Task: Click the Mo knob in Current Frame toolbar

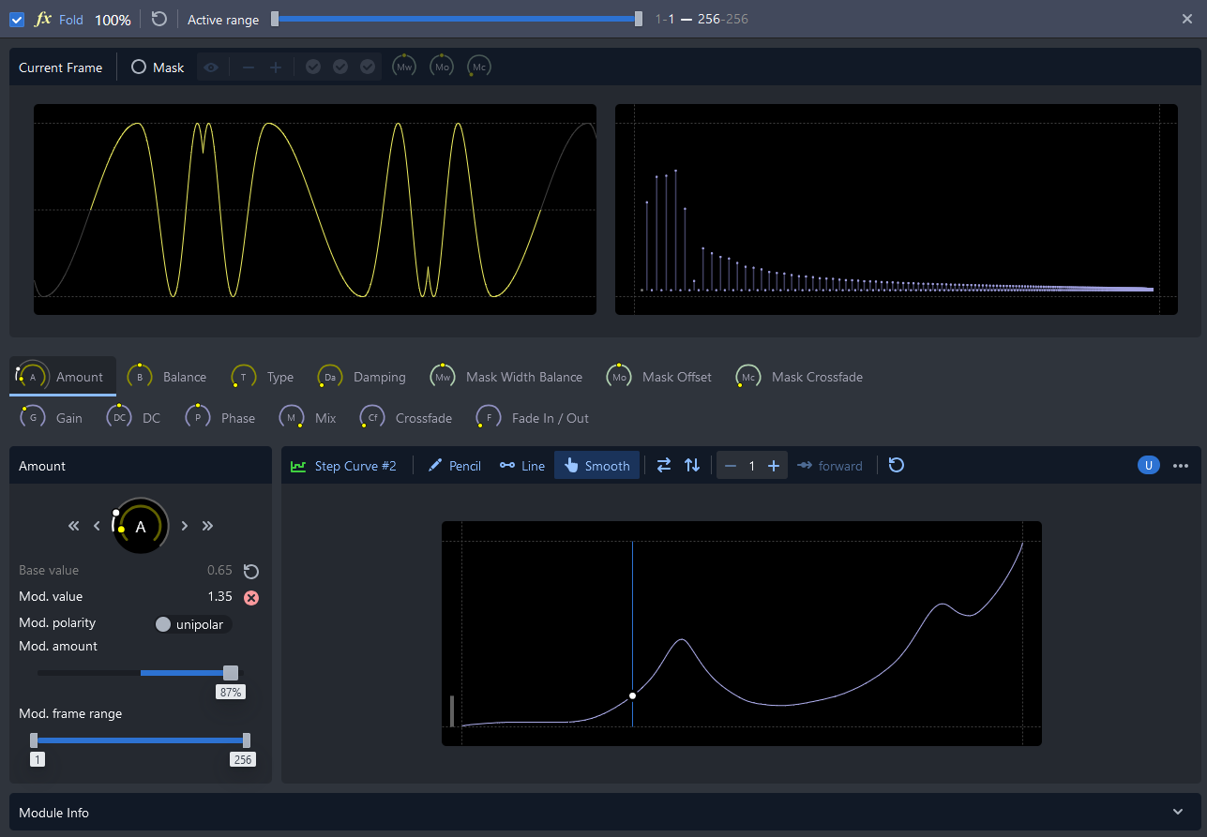Action: coord(442,67)
